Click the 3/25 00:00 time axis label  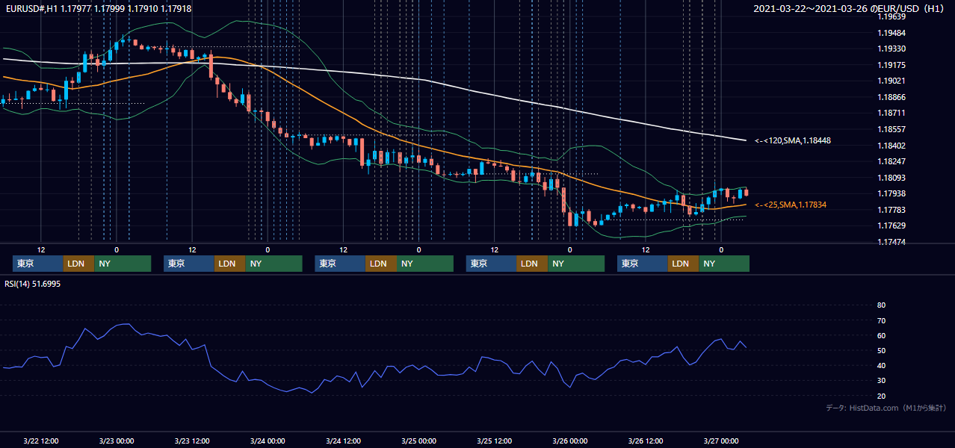coord(418,441)
